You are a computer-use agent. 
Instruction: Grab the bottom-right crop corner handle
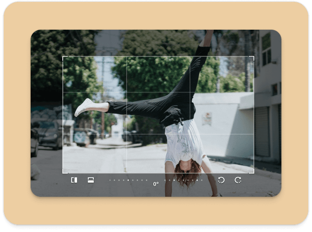252,171
